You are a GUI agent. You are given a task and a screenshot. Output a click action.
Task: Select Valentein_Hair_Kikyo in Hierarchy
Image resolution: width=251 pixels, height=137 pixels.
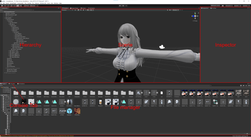22,38
